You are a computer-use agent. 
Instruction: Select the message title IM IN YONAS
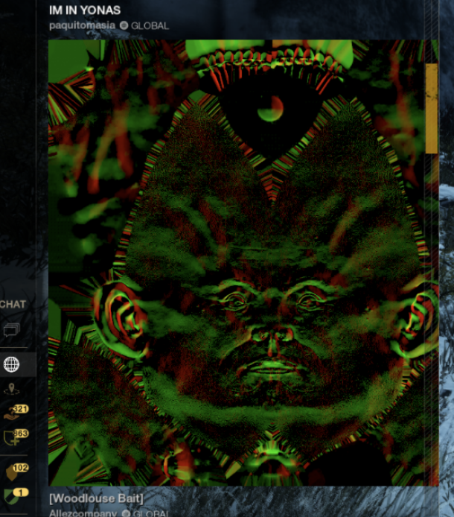pos(85,10)
